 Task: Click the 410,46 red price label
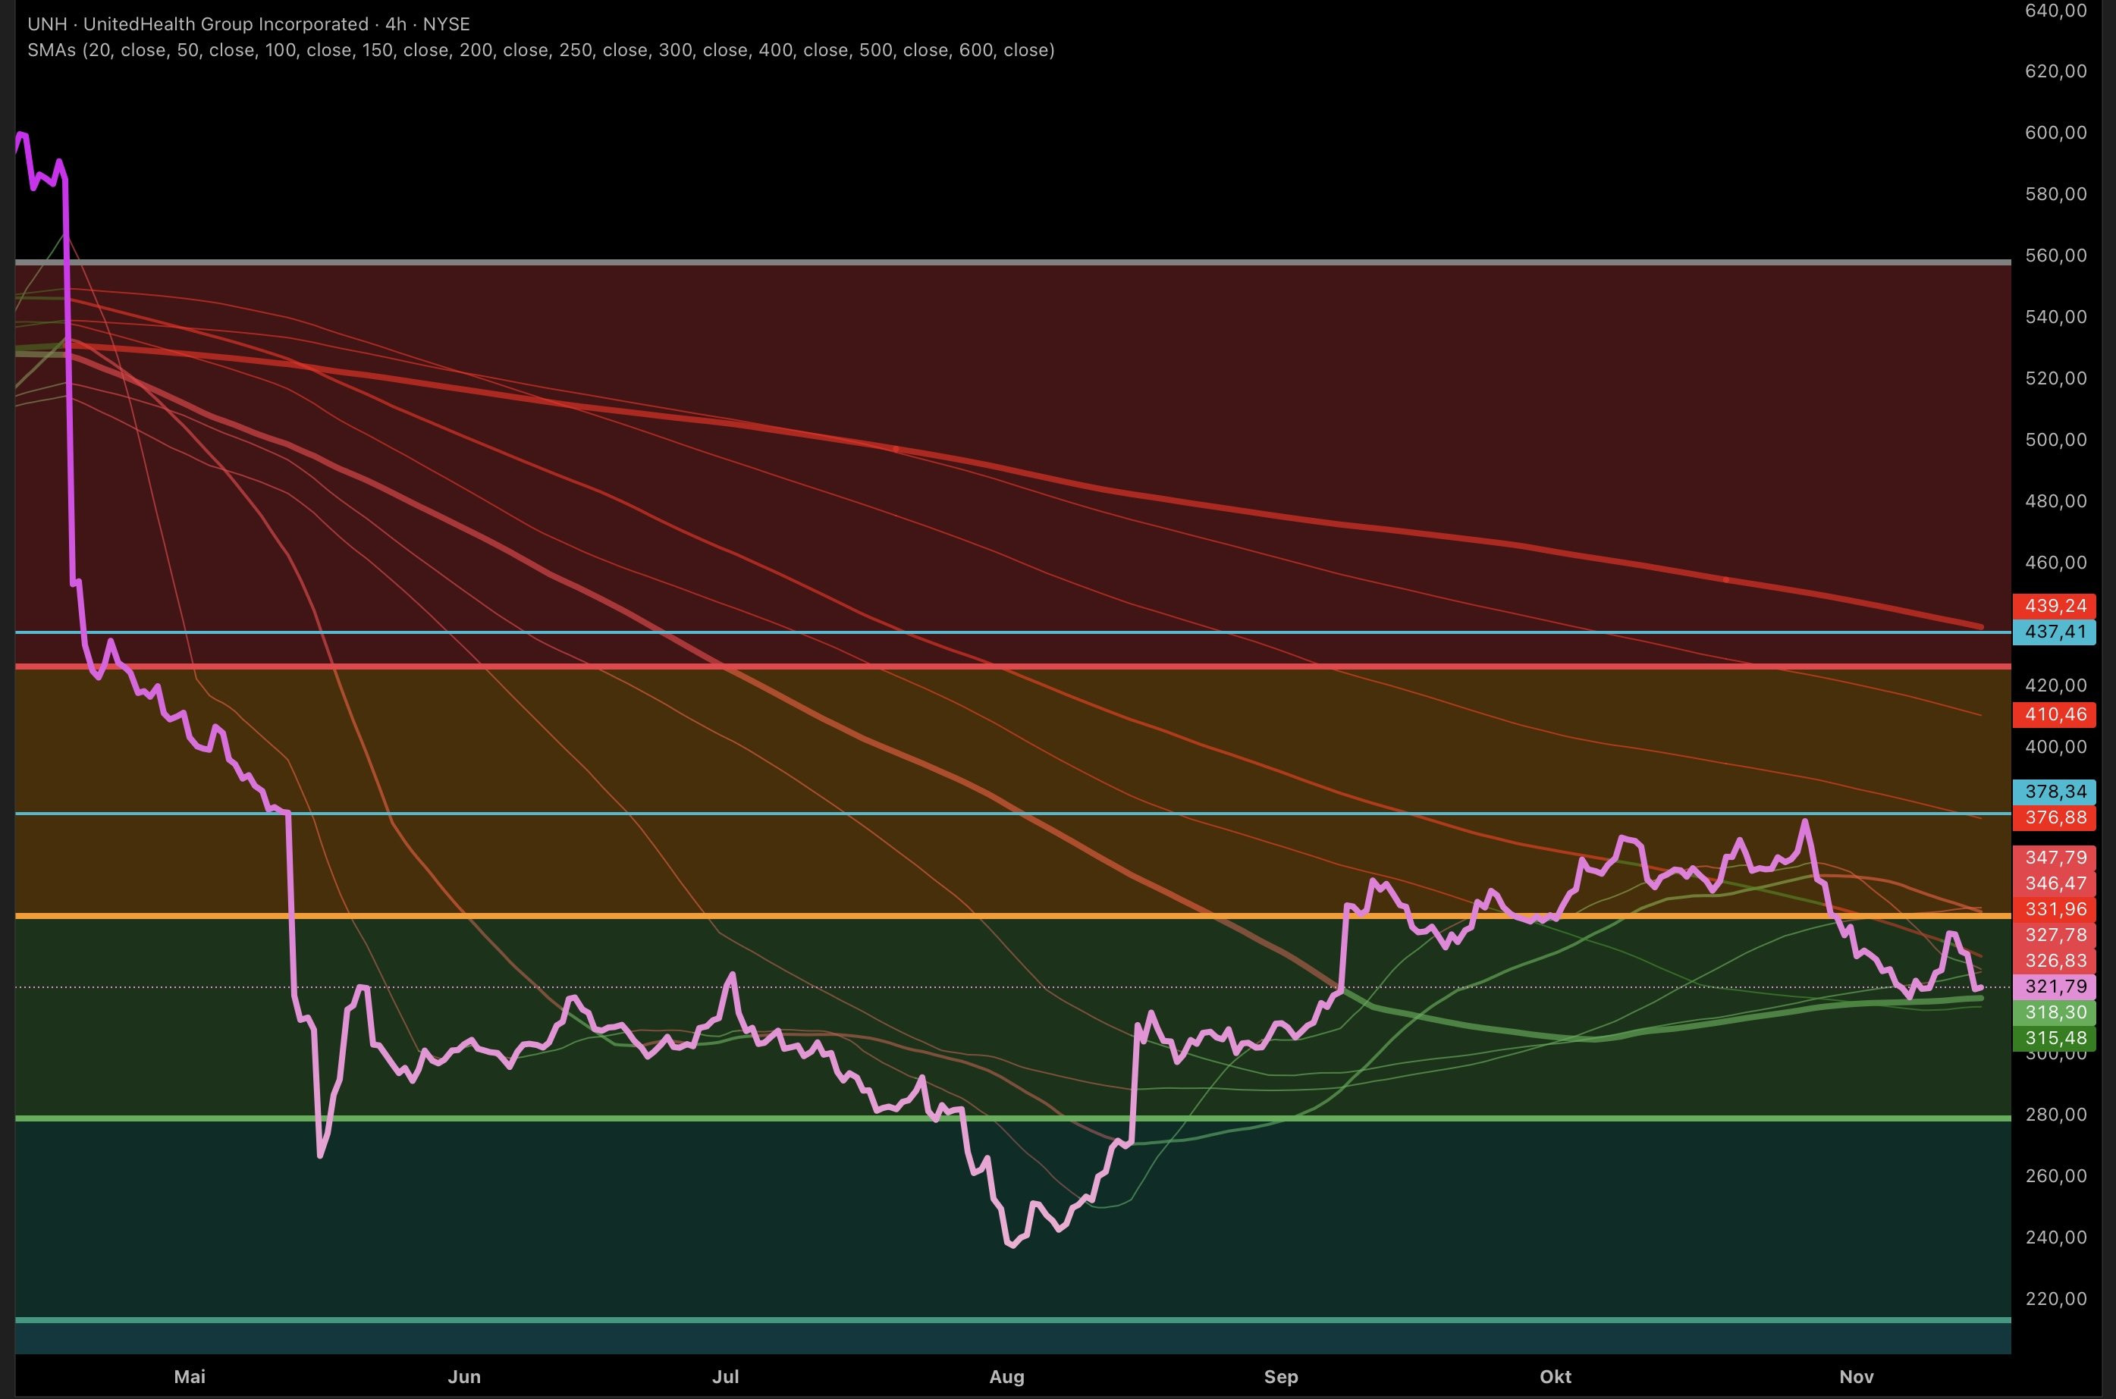click(2055, 715)
